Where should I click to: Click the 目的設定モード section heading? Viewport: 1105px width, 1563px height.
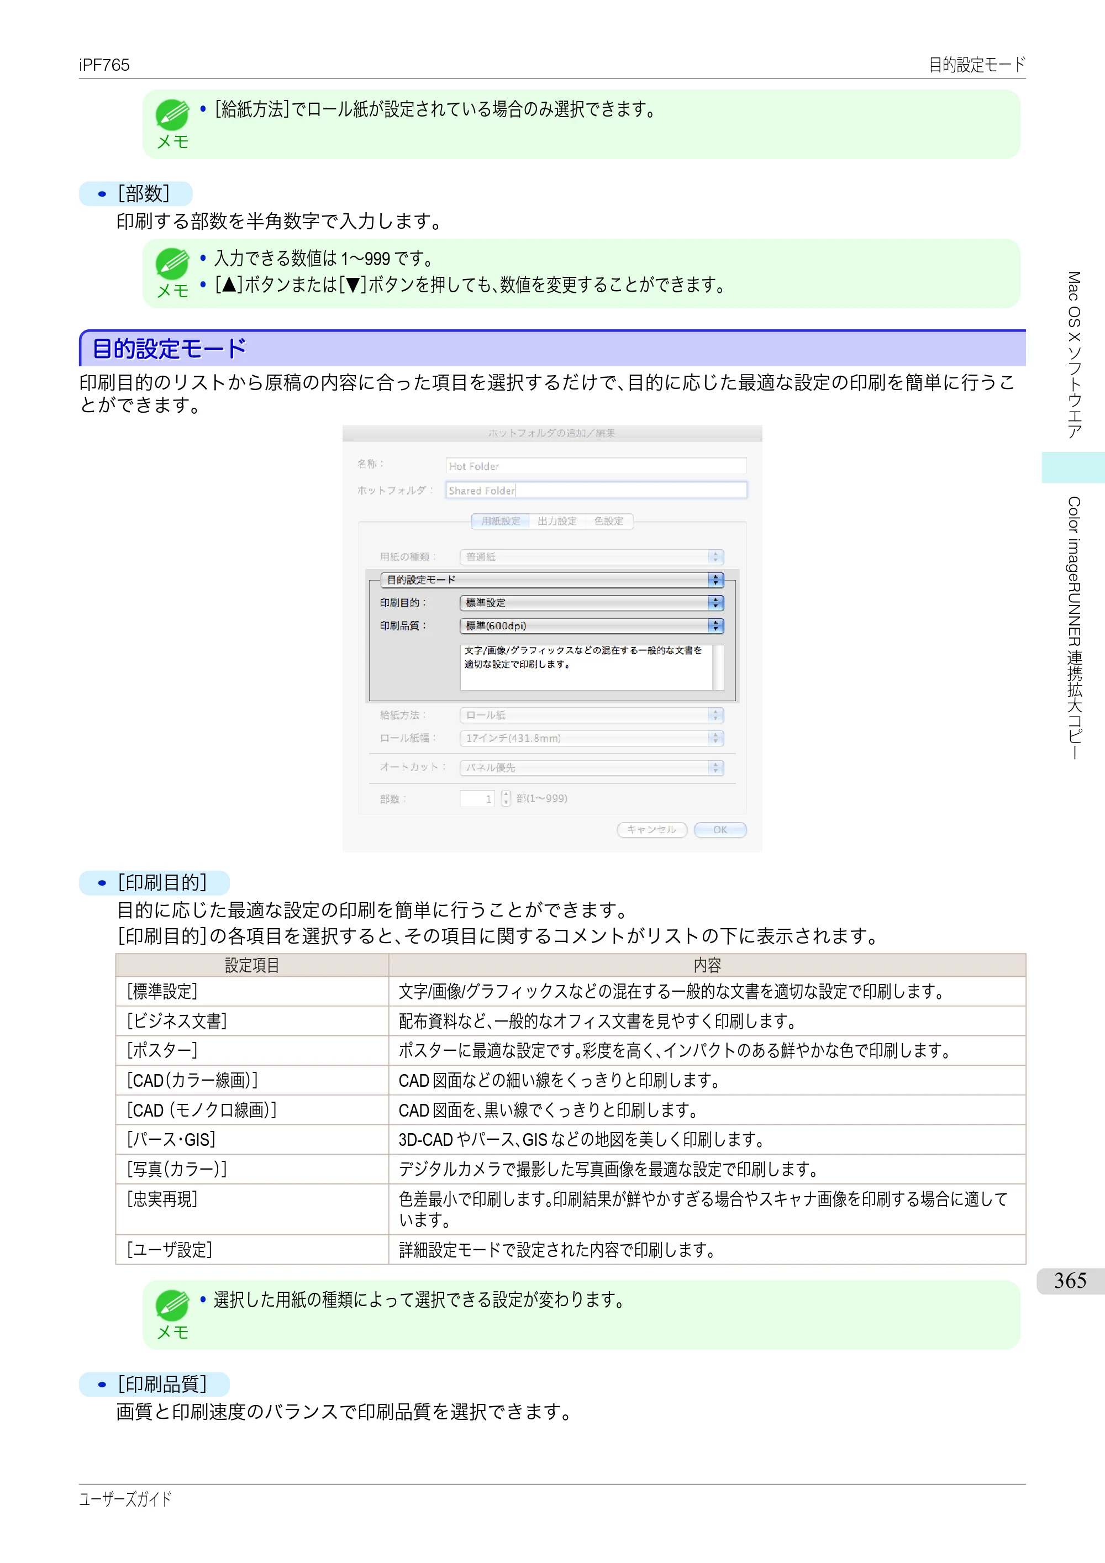pos(169,349)
